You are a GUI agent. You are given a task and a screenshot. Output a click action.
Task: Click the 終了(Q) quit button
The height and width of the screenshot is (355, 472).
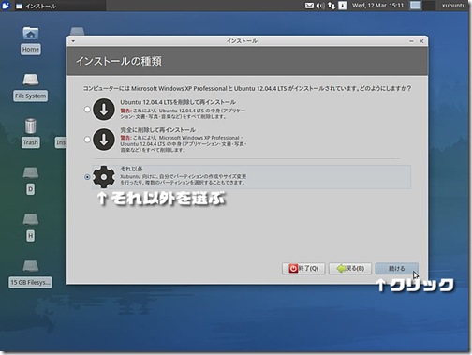303,269
